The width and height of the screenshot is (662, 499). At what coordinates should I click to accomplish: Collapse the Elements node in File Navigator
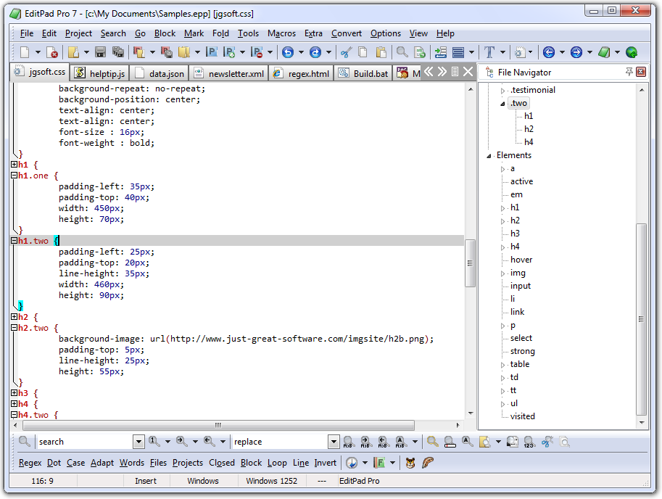tap(489, 156)
